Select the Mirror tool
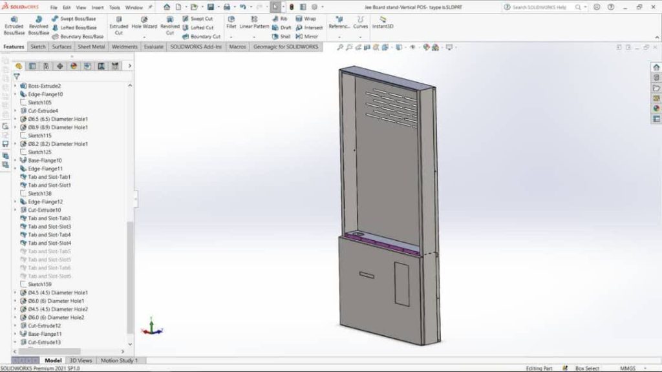662x372 pixels. pyautogui.click(x=307, y=37)
